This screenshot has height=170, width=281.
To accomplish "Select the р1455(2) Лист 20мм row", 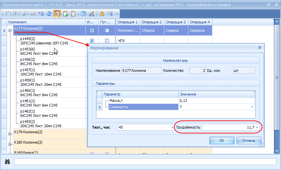I will pos(52,124).
